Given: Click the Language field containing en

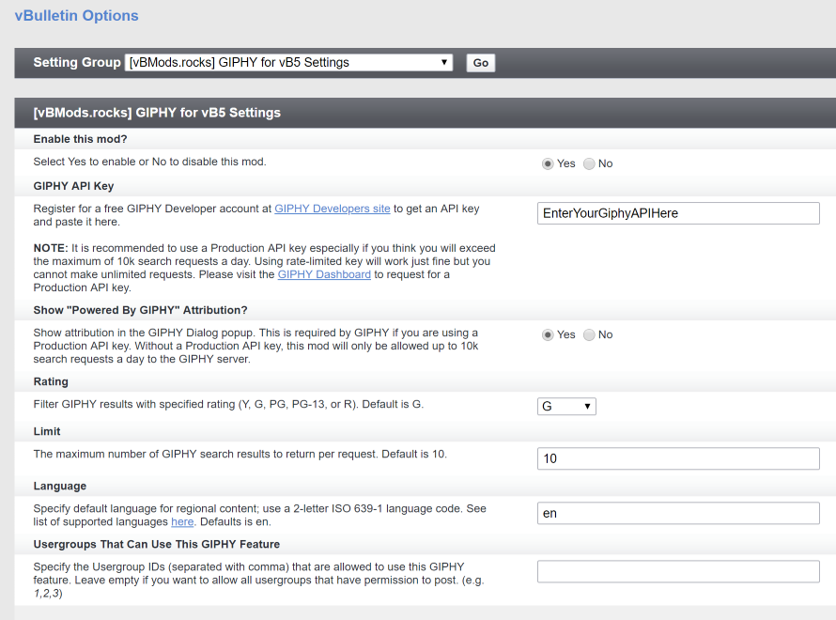Looking at the screenshot, I should (x=678, y=514).
